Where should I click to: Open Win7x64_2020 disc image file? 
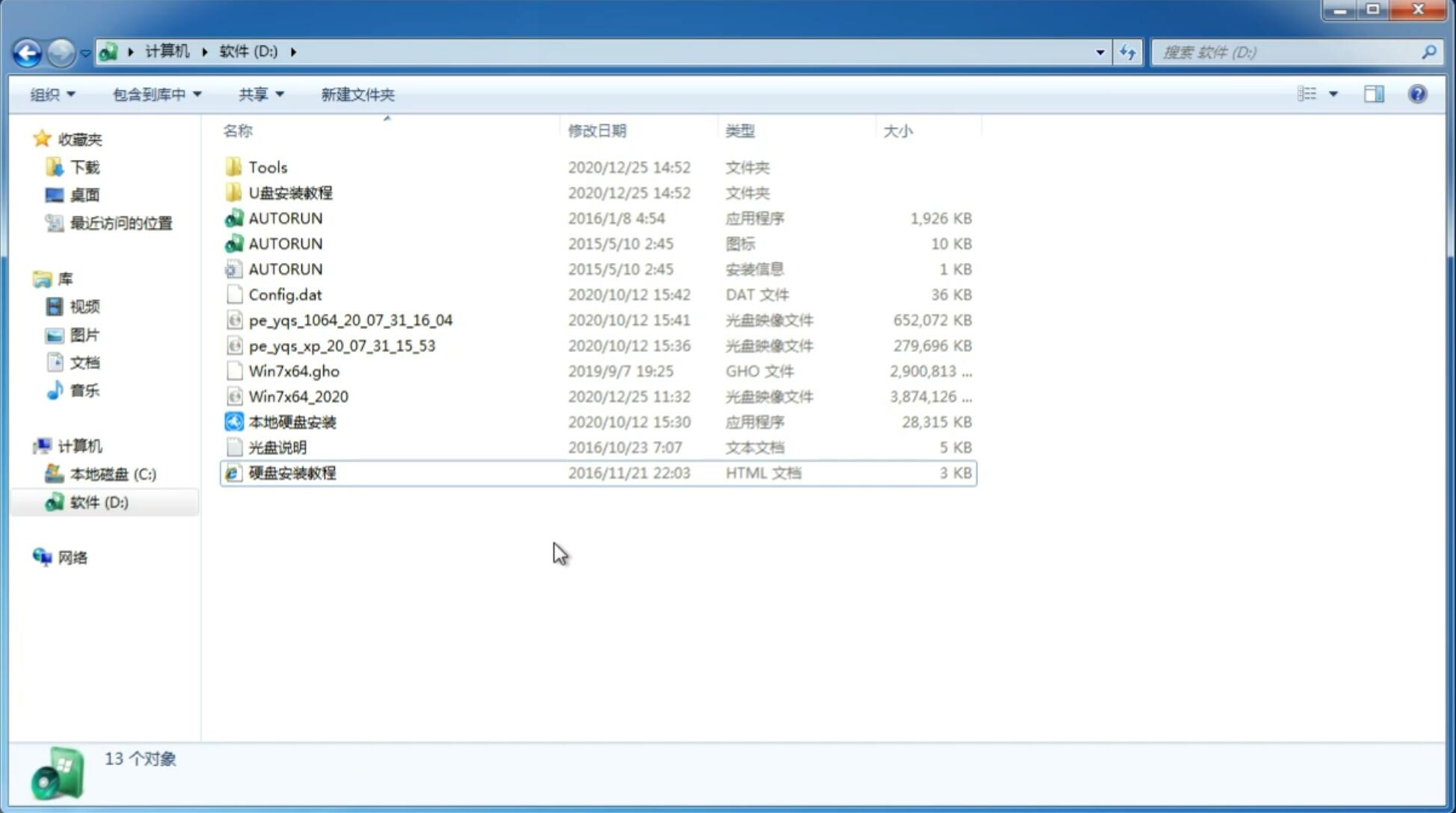tap(298, 397)
